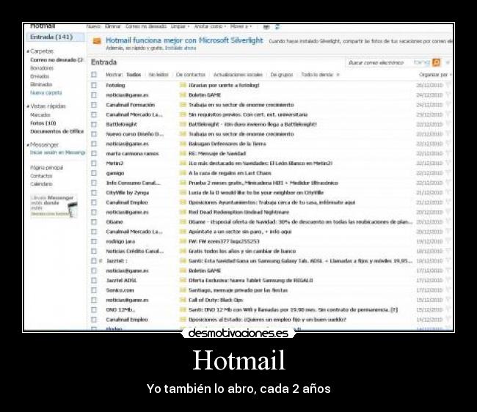Click Nuevo in the toolbar
Screen dimensions: 477x412
[x=93, y=26]
